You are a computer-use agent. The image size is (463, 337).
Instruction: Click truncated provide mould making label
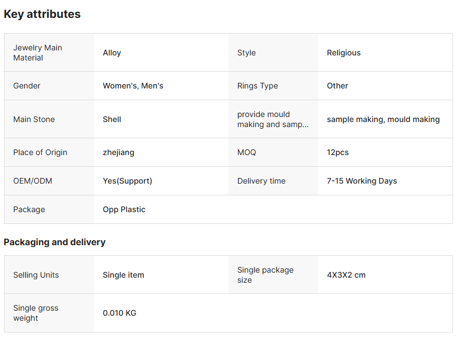[273, 119]
